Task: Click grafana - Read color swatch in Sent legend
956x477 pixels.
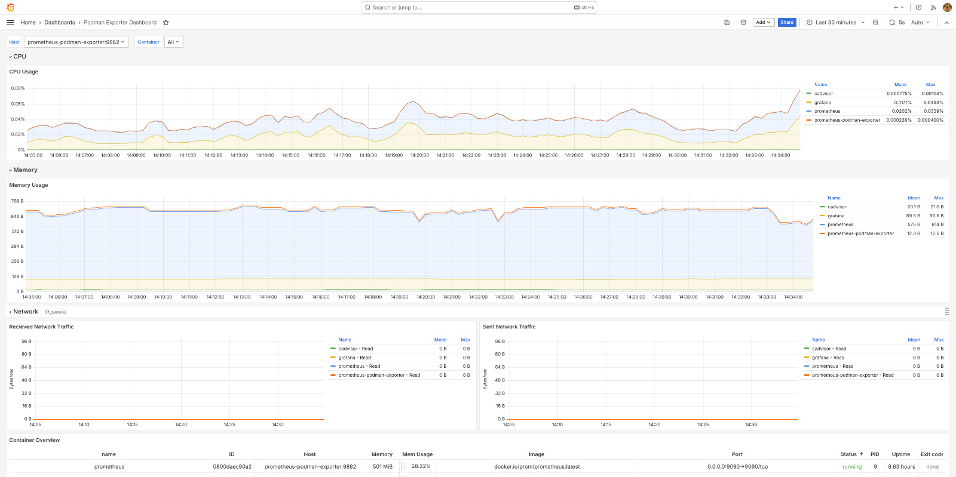Action: (x=807, y=358)
